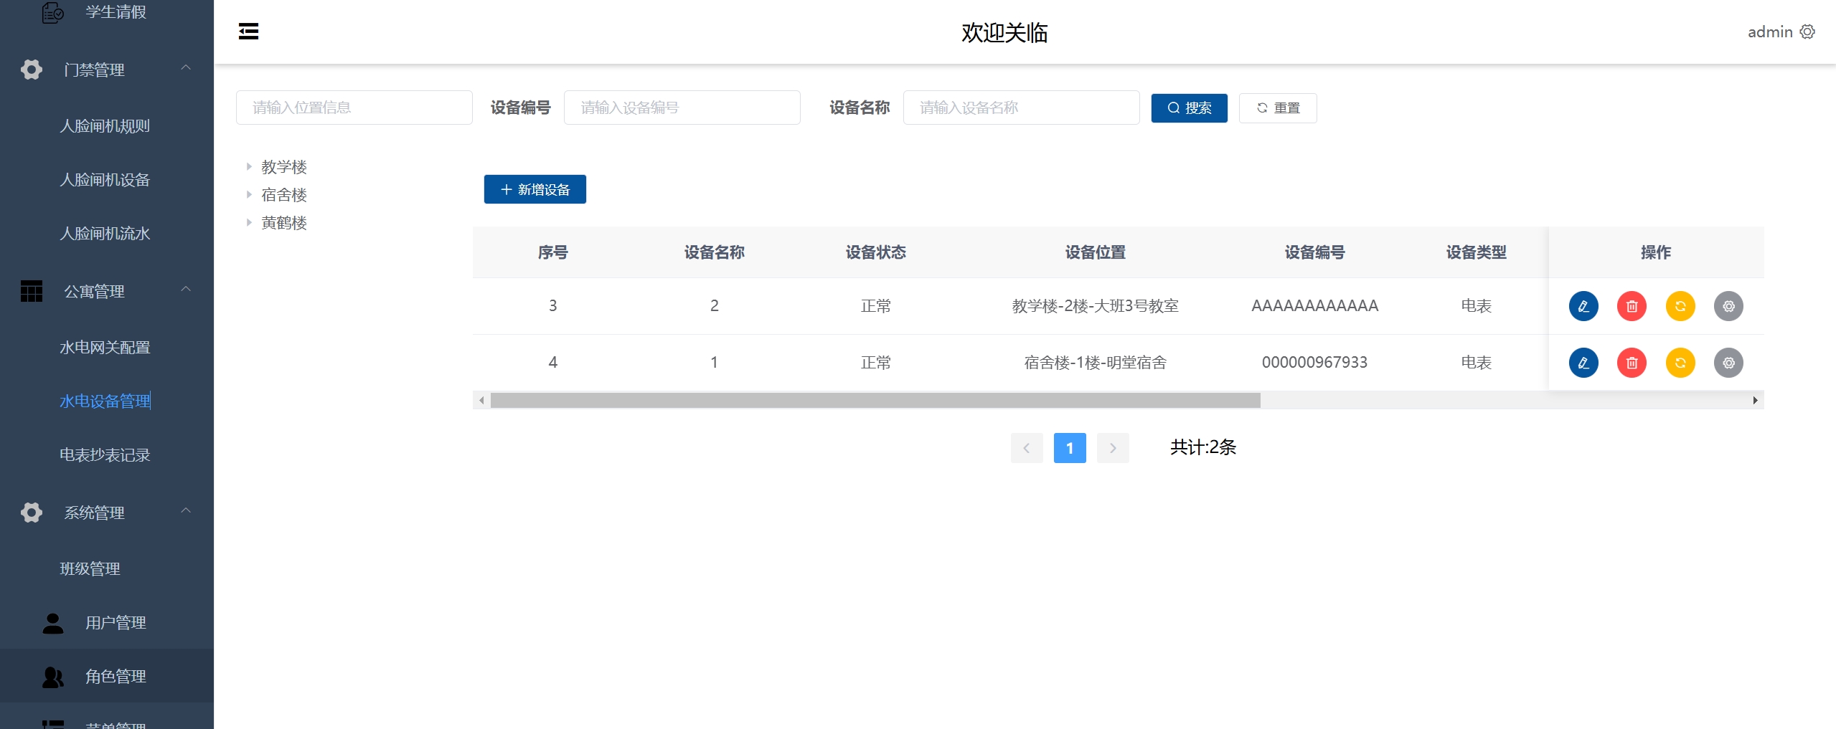Click the 欢迎光临 header title
Image resolution: width=1836 pixels, height=729 pixels.
[x=1004, y=32]
